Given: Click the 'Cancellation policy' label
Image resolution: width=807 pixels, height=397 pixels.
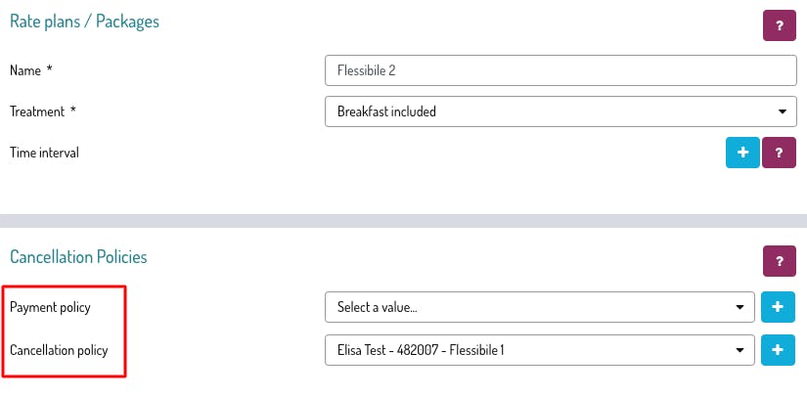Looking at the screenshot, I should (x=59, y=351).
